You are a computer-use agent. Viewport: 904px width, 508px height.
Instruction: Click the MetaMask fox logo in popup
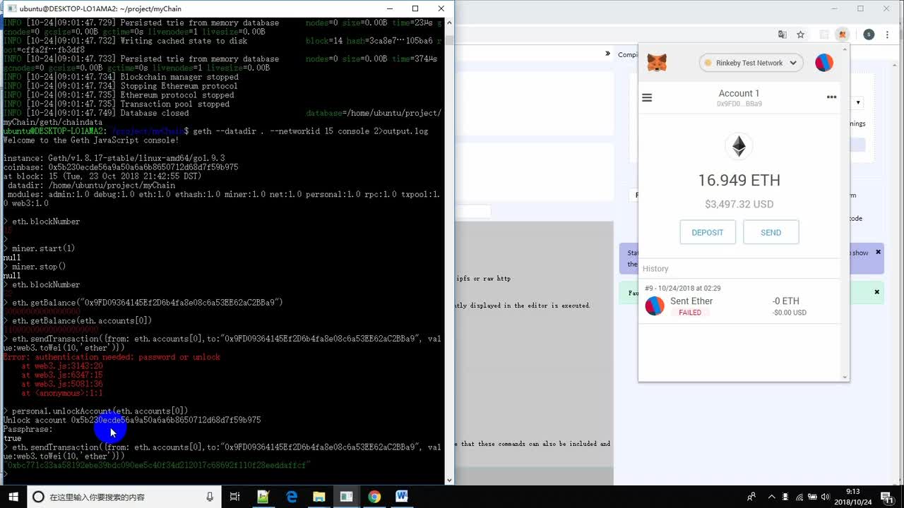tap(657, 63)
